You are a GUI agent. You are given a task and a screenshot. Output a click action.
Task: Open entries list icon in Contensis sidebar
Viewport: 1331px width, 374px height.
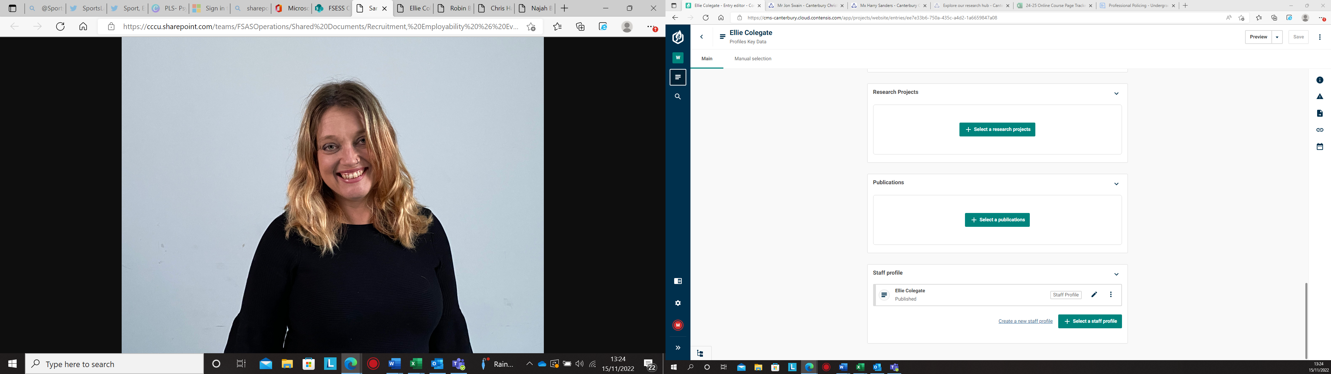click(678, 77)
